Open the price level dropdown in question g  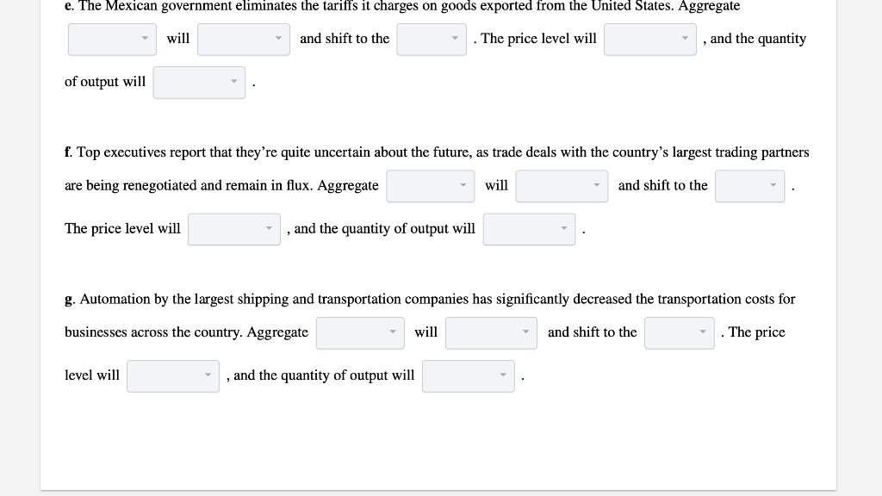click(172, 375)
